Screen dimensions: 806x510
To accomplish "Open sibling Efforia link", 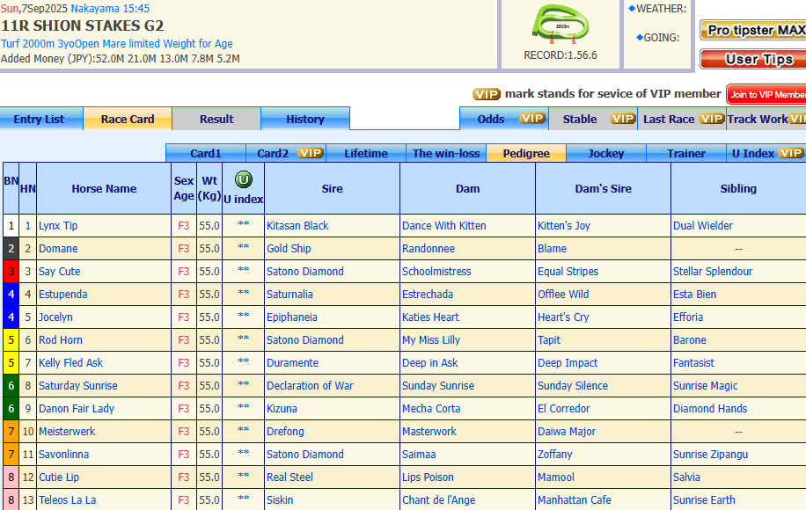I will click(x=688, y=317).
